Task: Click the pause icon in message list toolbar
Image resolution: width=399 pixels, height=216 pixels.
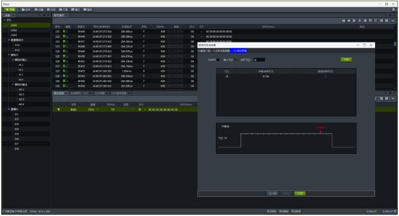Action: click(x=344, y=21)
